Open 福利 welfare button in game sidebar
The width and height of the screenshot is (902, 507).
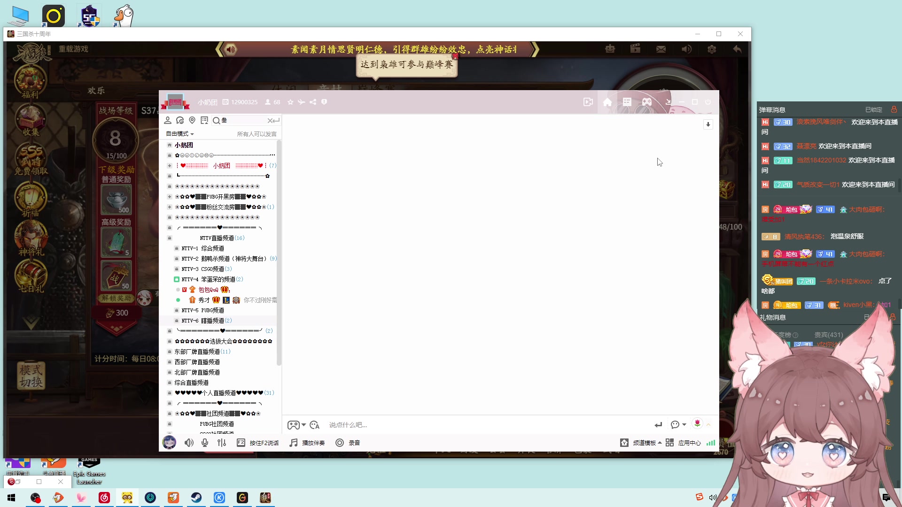click(31, 82)
